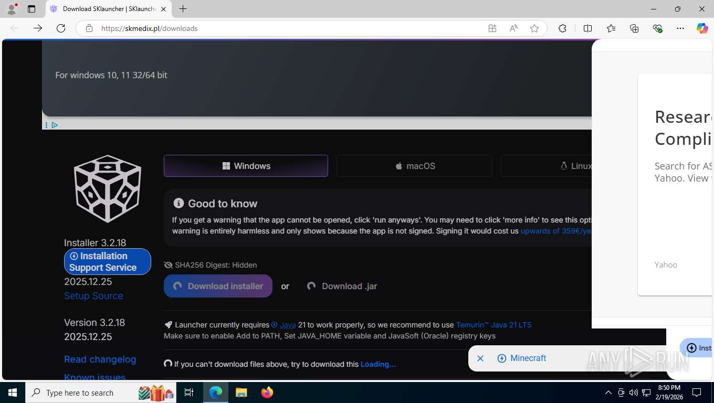
Task: Open Temurin Java 21 LTS link
Action: (493, 325)
